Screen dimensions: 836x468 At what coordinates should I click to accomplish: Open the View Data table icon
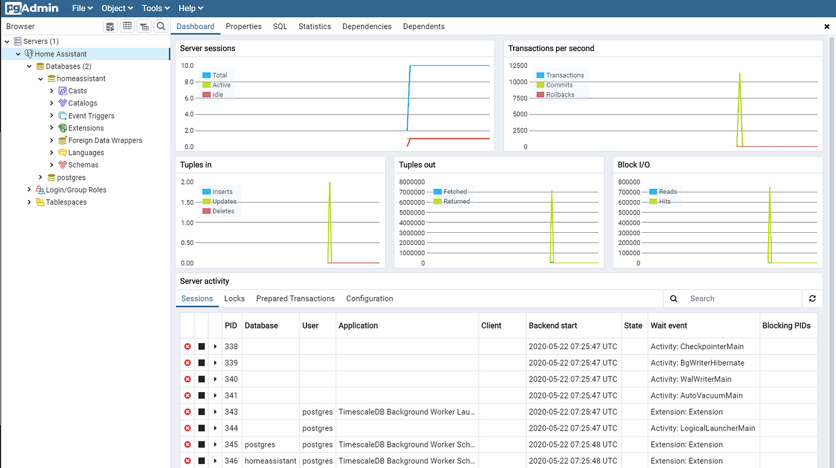pyautogui.click(x=127, y=26)
